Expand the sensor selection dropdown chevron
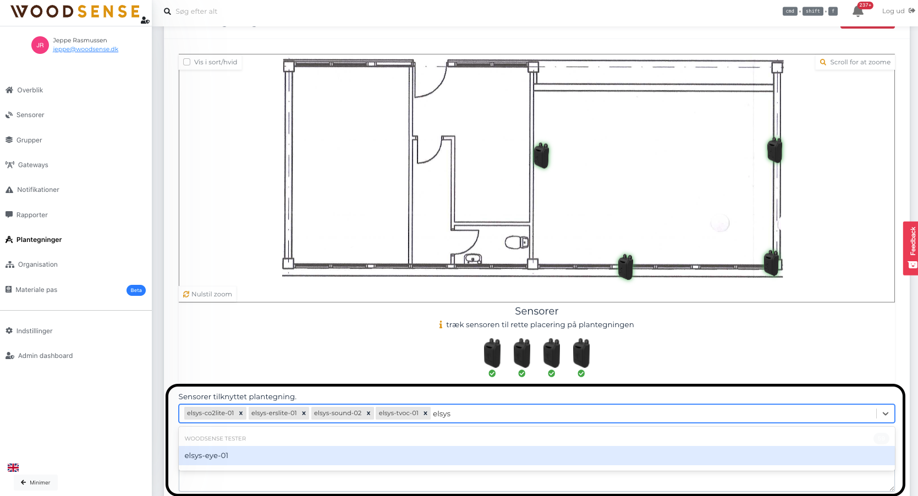Screen dimensions: 918x496 tap(885, 414)
